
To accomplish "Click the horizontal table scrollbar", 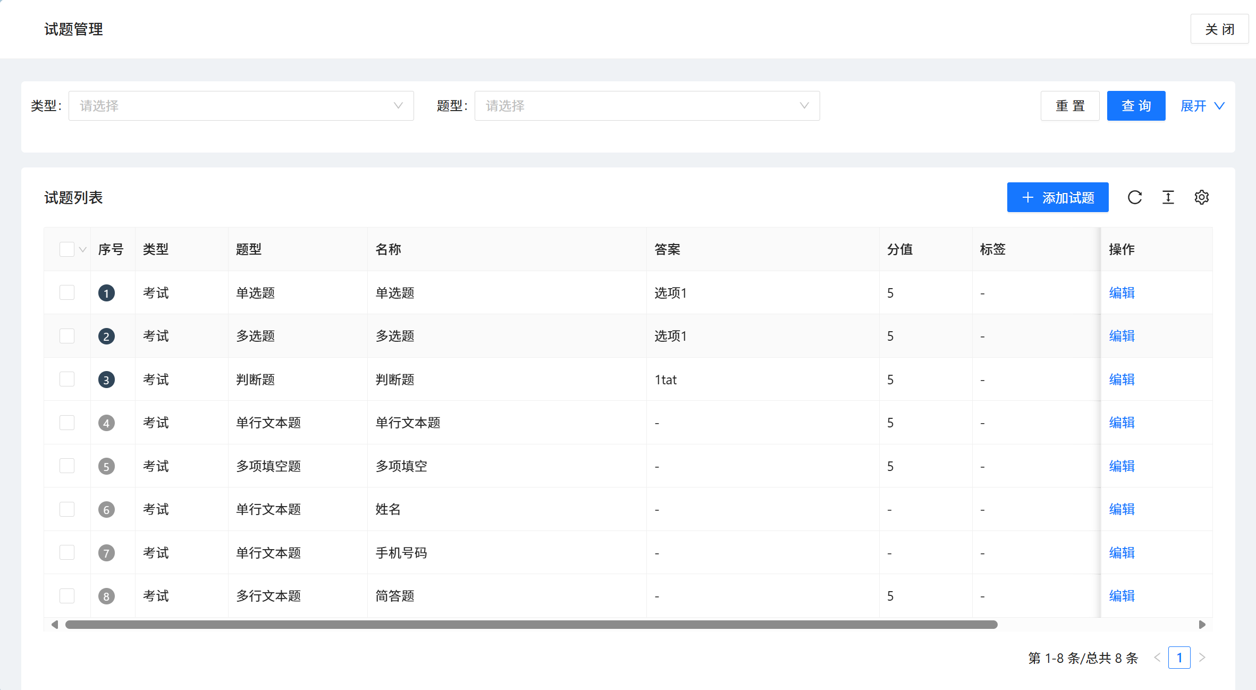I will pos(530,625).
